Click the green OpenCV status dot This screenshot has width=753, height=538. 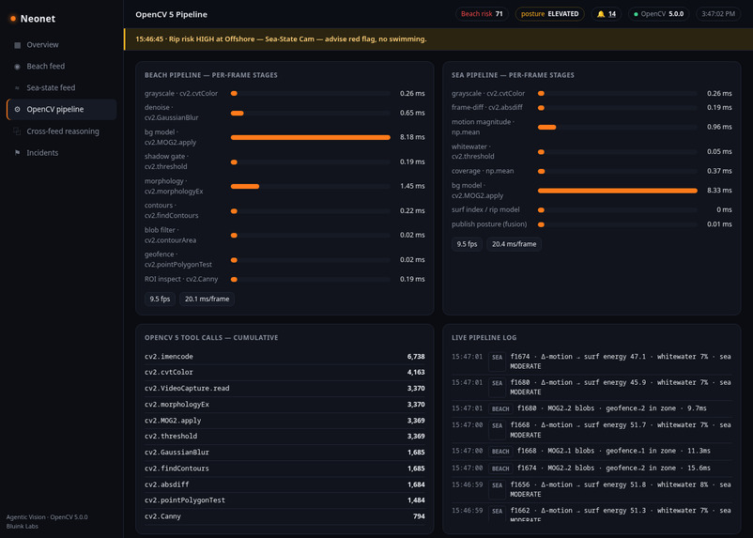[636, 14]
